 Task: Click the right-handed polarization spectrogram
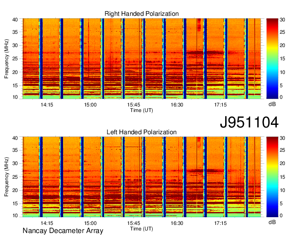click(x=142, y=59)
